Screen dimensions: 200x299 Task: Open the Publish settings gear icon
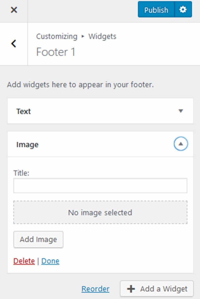click(x=183, y=10)
